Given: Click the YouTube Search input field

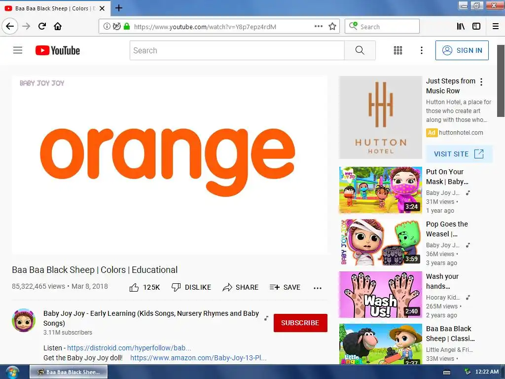Looking at the screenshot, I should click(x=237, y=50).
